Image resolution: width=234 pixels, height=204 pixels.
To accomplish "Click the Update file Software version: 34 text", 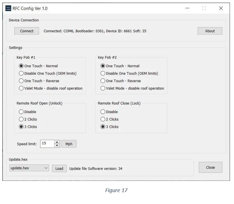I will click(96, 169).
